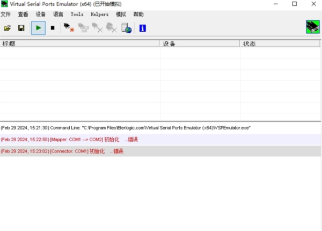322x231 pixels.
Task: Sort by the 标题 column header
Action: click(79, 44)
